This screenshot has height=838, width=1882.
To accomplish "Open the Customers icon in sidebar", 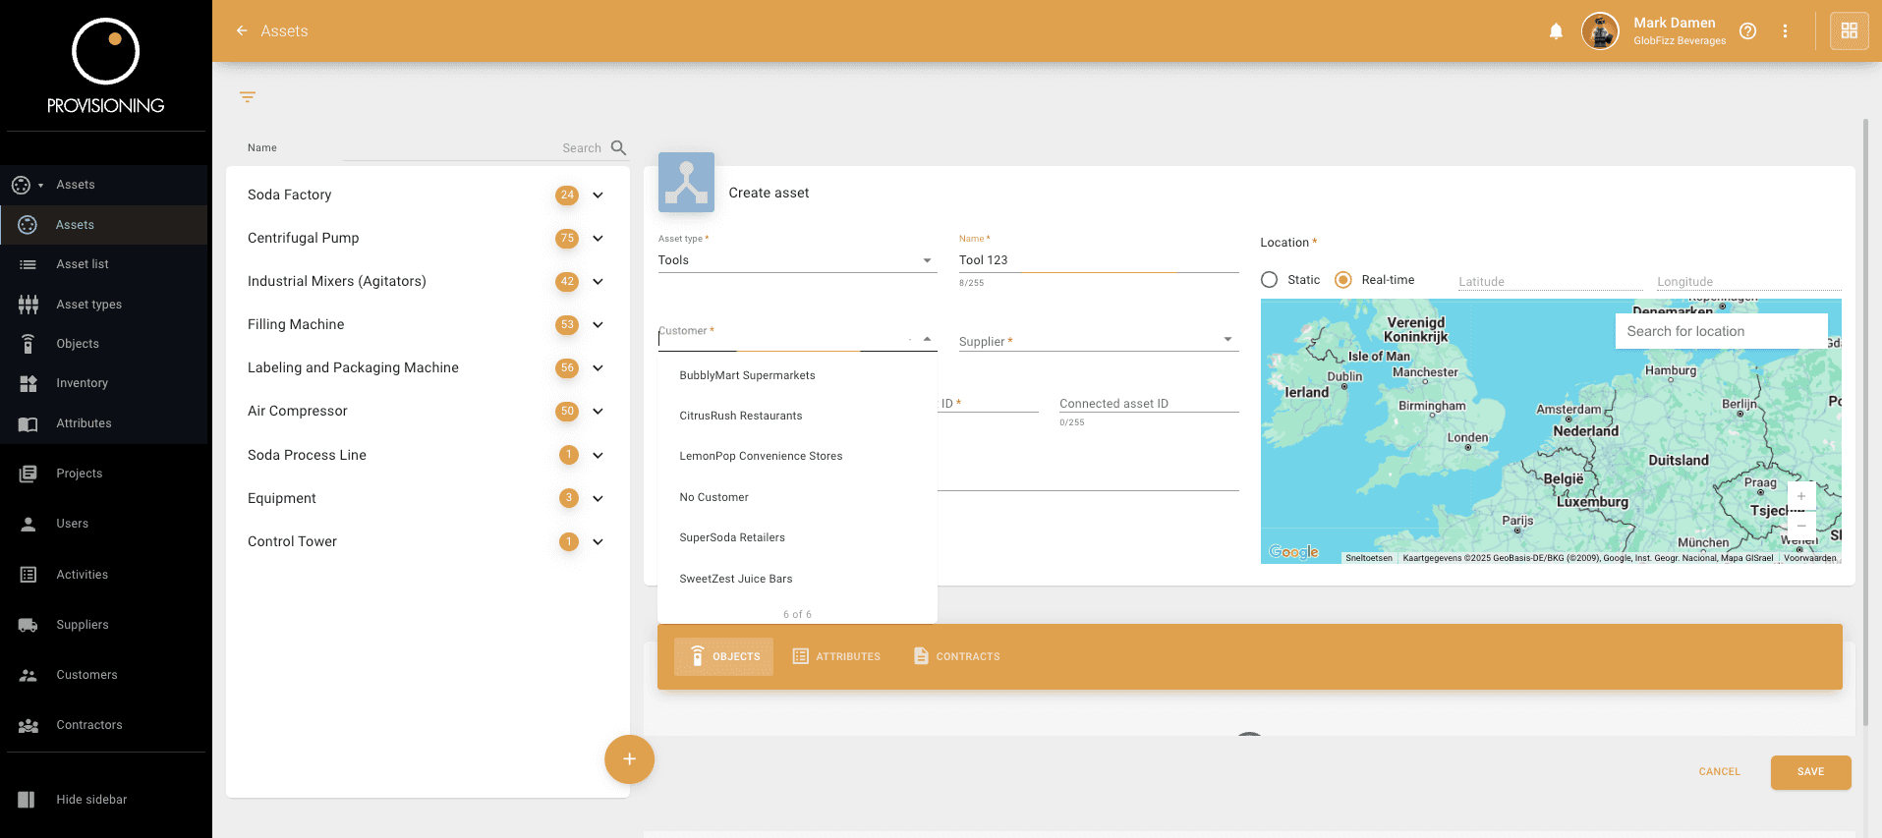I will [29, 675].
